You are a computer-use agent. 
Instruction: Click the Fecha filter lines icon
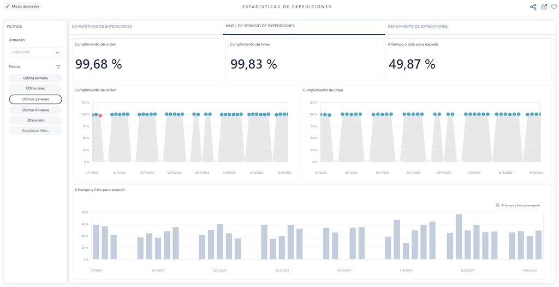pyautogui.click(x=58, y=67)
